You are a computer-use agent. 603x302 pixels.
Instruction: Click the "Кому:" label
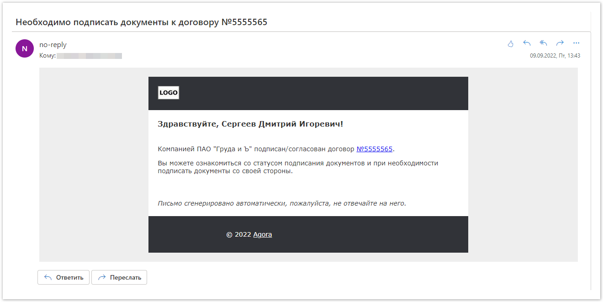(x=48, y=56)
